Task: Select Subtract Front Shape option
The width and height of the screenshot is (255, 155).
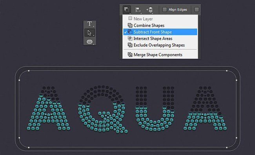Action: (x=160, y=32)
